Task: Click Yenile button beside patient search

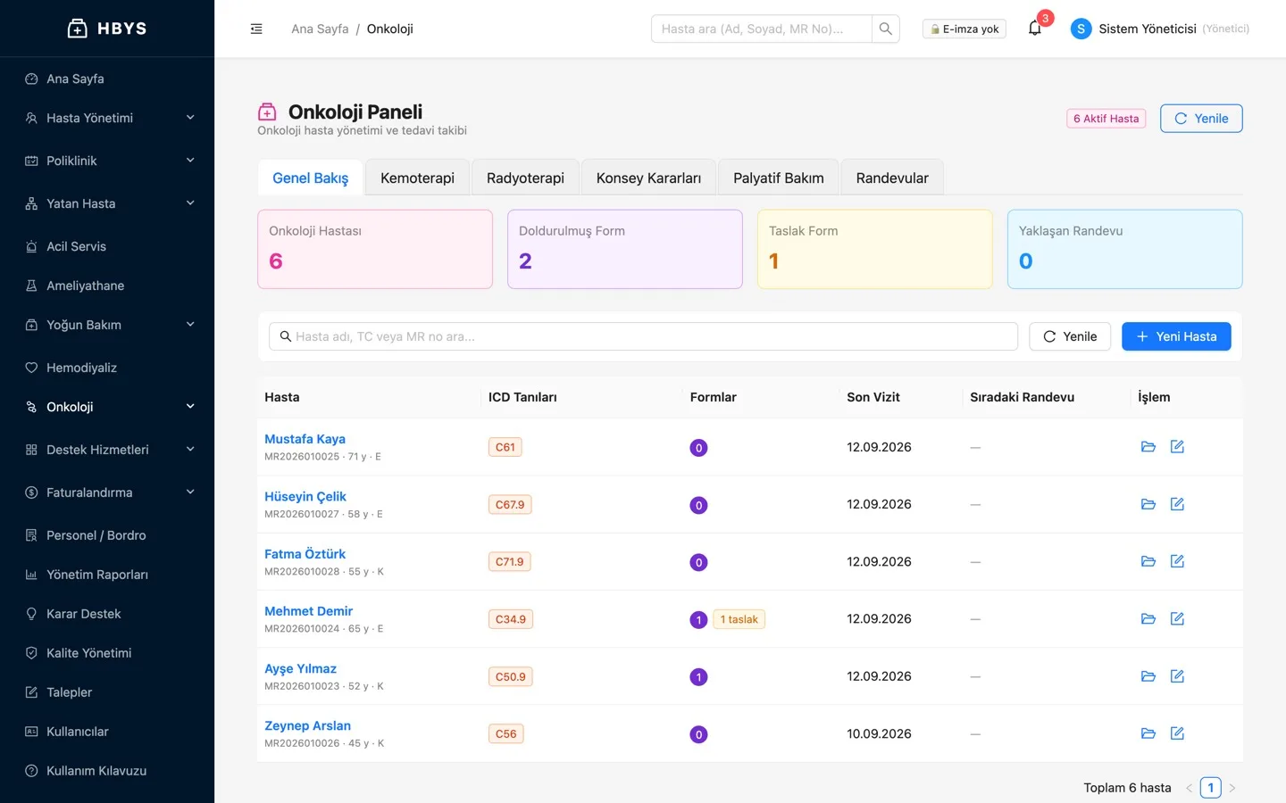Action: pos(1070,336)
